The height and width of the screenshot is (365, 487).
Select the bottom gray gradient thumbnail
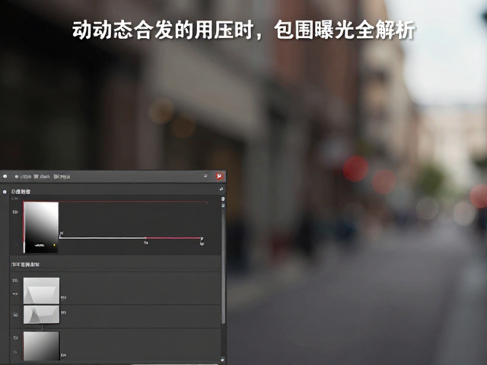pos(41,346)
